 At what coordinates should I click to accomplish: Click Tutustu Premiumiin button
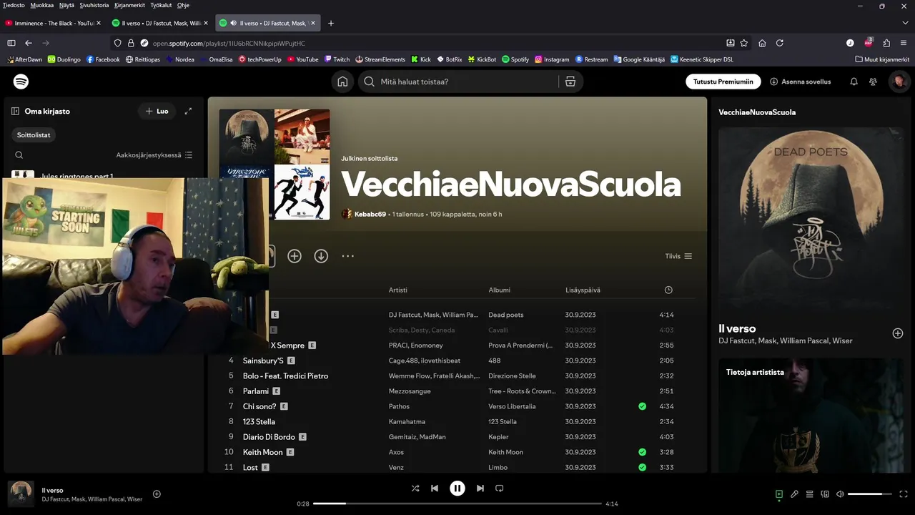(x=723, y=82)
